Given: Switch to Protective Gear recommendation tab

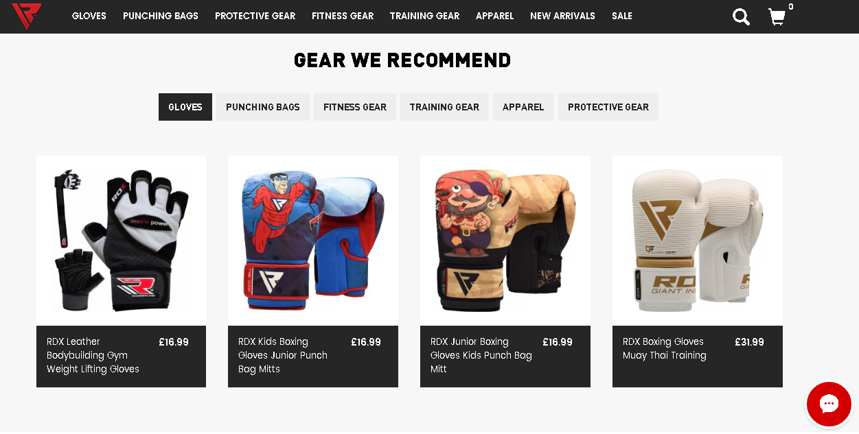Looking at the screenshot, I should pyautogui.click(x=608, y=107).
